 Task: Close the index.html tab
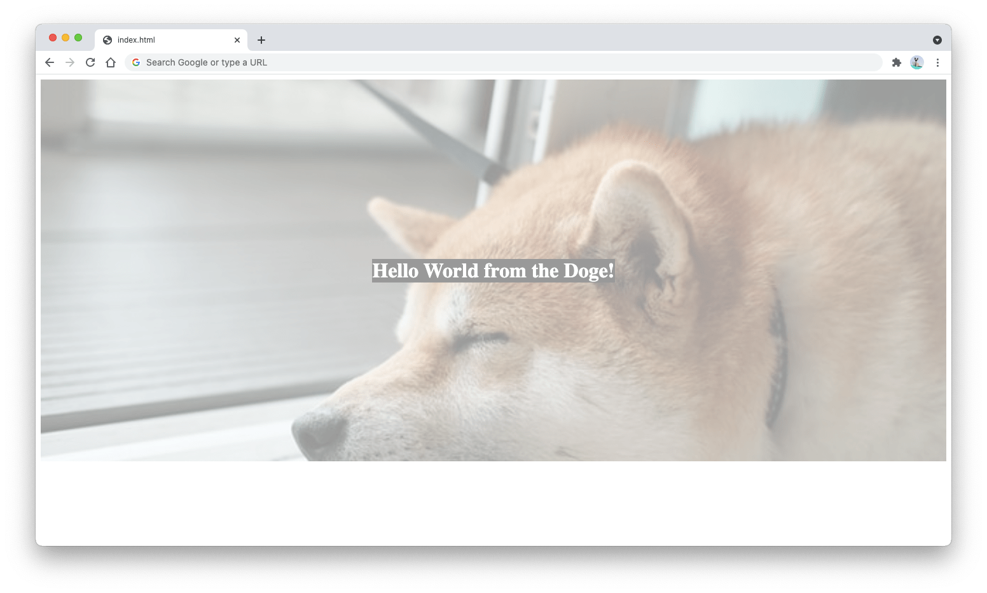click(x=237, y=39)
